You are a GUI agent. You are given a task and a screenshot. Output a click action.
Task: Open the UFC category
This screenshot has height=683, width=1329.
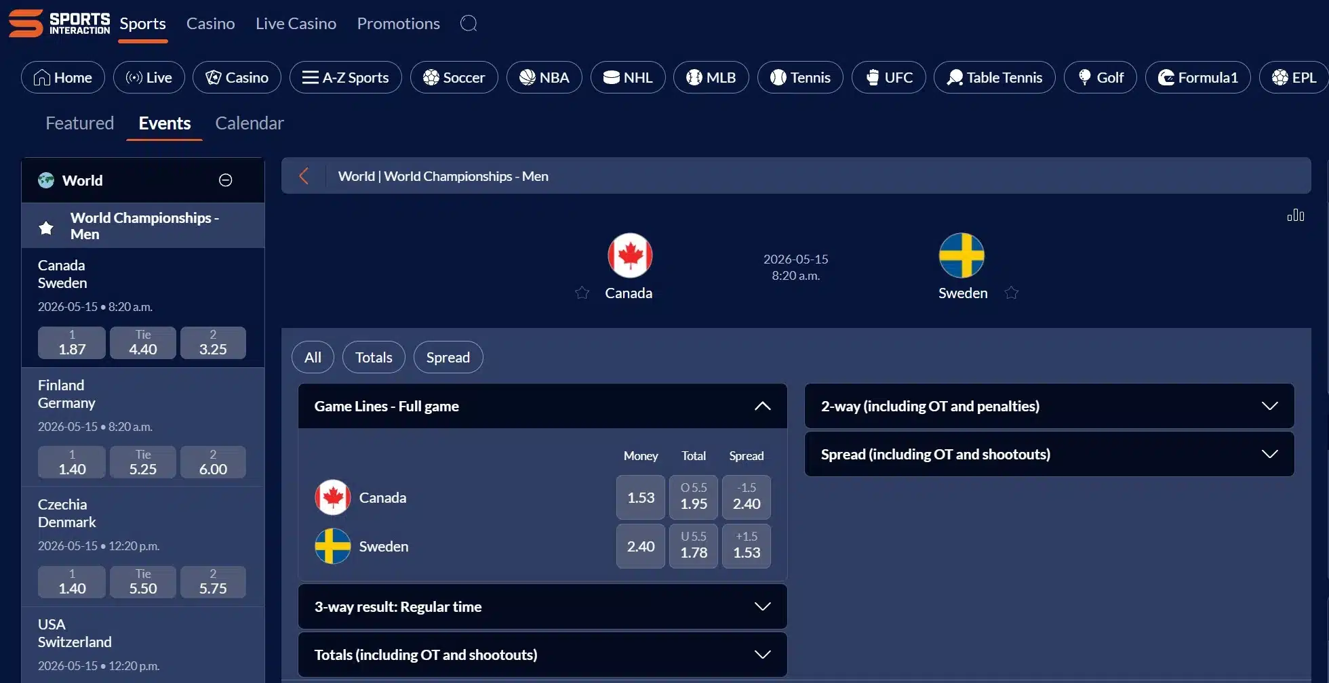(889, 77)
